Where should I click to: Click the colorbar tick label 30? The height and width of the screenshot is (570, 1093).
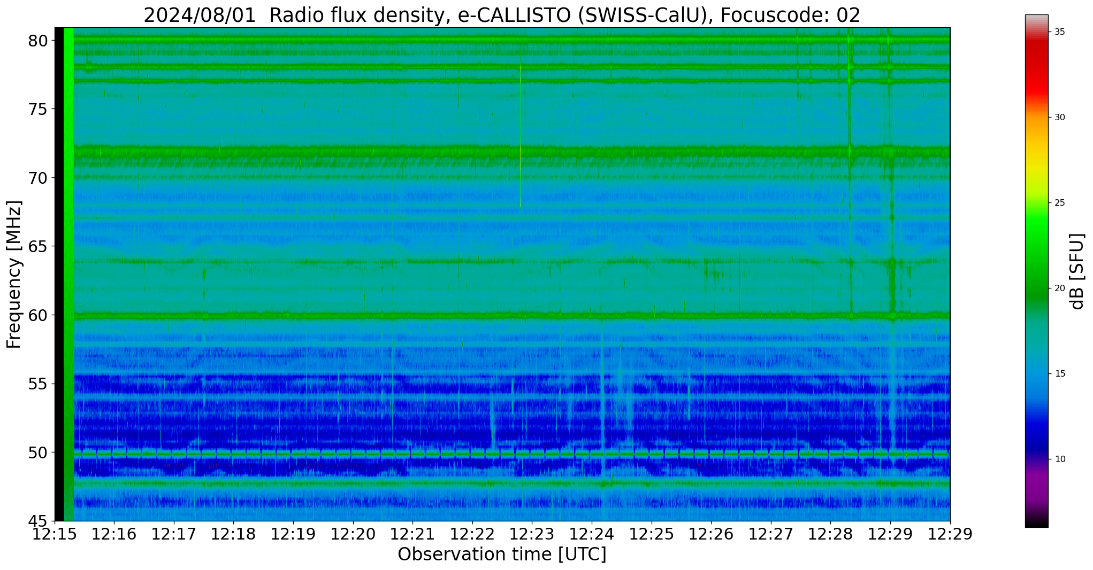[1059, 118]
